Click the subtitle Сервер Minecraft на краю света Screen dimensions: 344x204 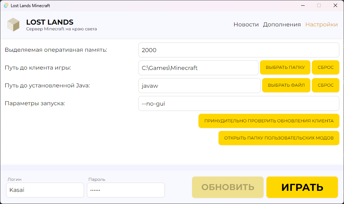coord(62,29)
